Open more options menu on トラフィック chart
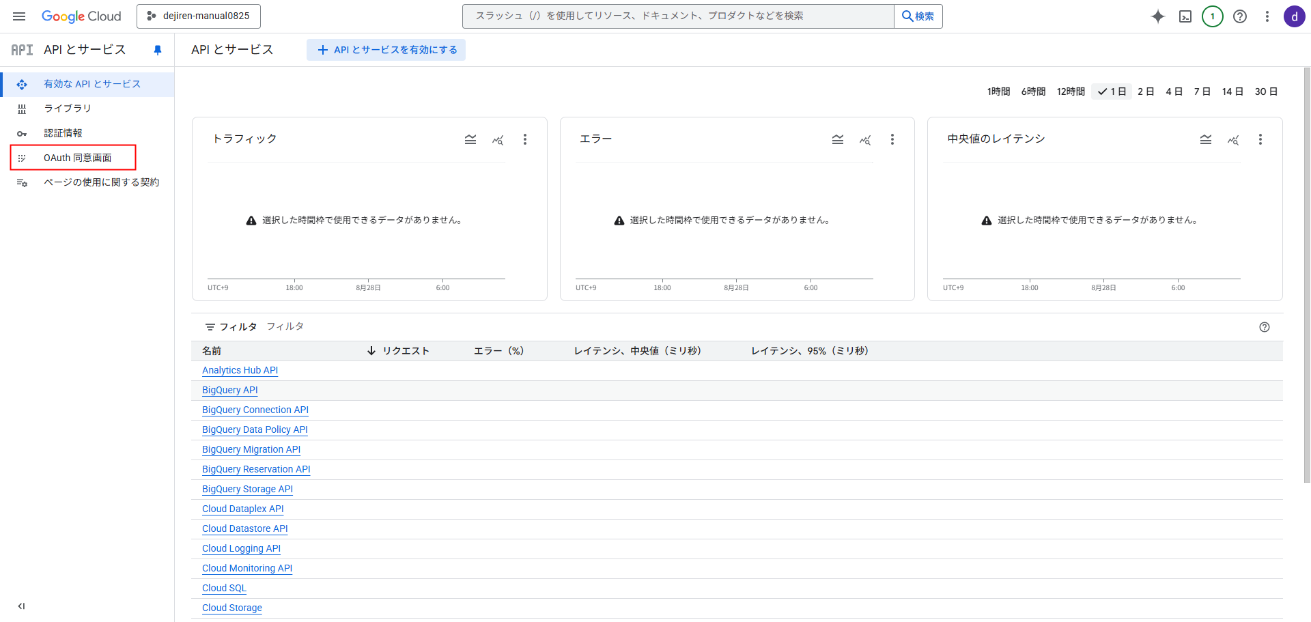The width and height of the screenshot is (1311, 622). click(x=525, y=139)
